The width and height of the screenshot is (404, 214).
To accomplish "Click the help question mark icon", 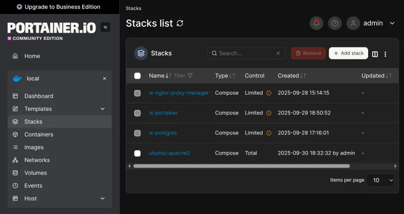I will pos(334,23).
